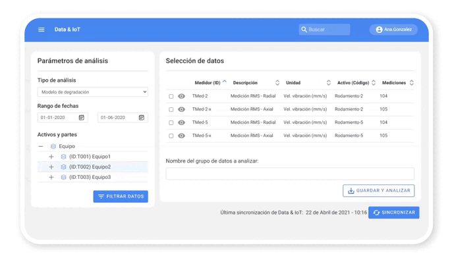Toggle eye preview for TMed-2-x
Screen dimensions: 452x258
(x=181, y=109)
